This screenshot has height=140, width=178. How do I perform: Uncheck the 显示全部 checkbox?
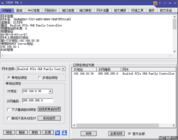(130, 134)
